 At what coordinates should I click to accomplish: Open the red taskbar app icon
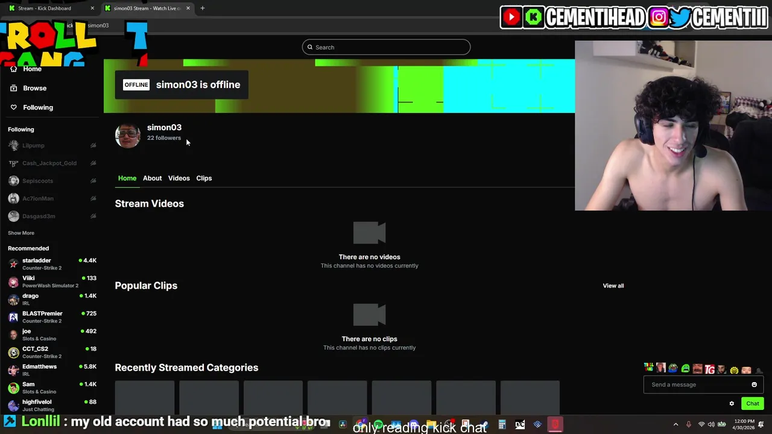(x=555, y=424)
